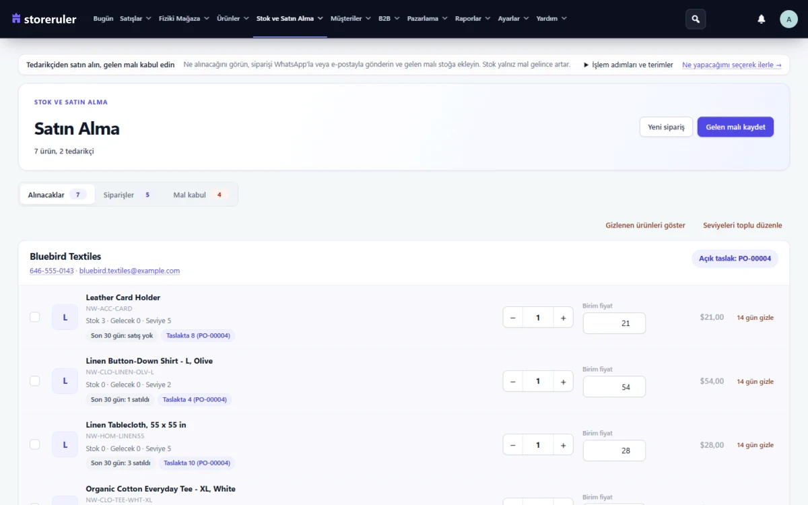
Task: Hide Leather Card Holder for 14 days
Action: tap(755, 317)
